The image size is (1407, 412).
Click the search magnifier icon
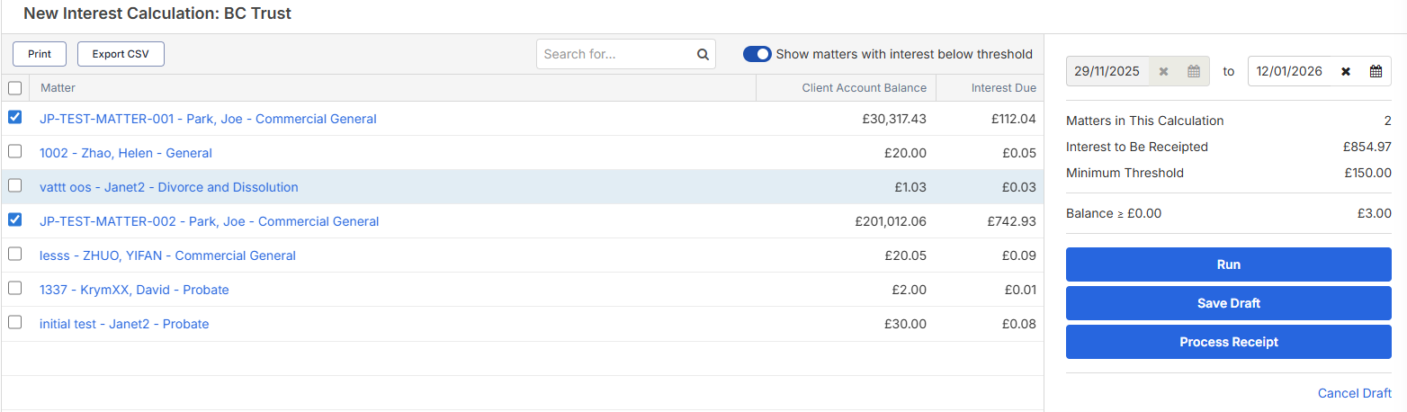click(x=703, y=54)
